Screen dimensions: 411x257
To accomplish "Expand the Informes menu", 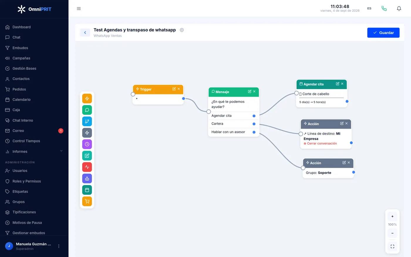I will (x=34, y=151).
